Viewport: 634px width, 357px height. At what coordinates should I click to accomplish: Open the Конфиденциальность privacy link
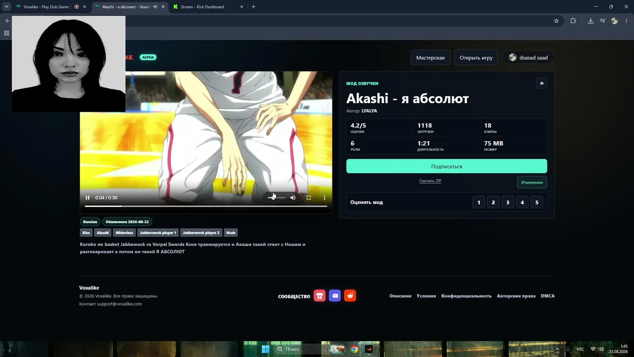[x=467, y=296]
